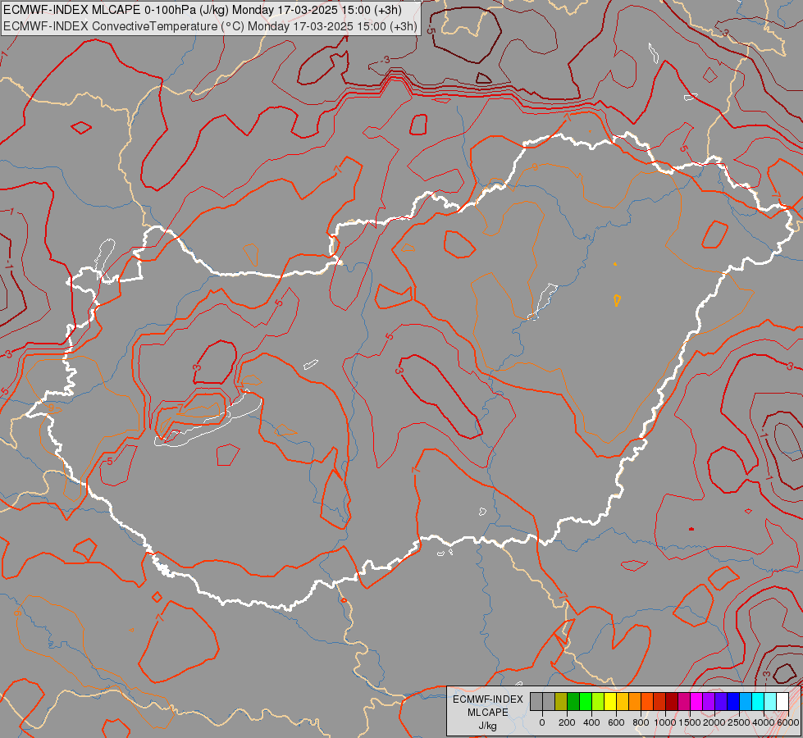Click the lime yellow-green legend swatch
Screen dimensions: 803x738
click(x=598, y=702)
